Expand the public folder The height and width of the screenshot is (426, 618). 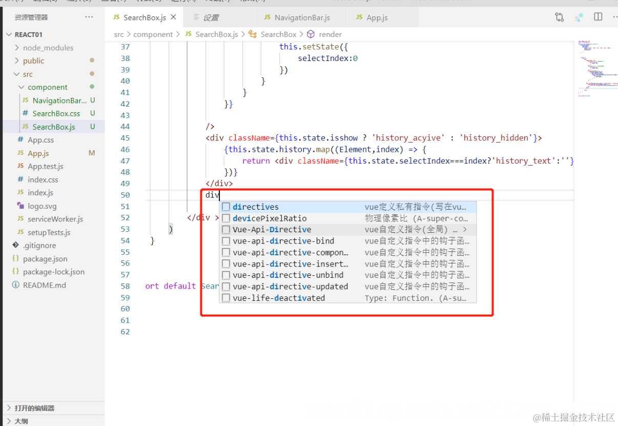[x=17, y=60]
